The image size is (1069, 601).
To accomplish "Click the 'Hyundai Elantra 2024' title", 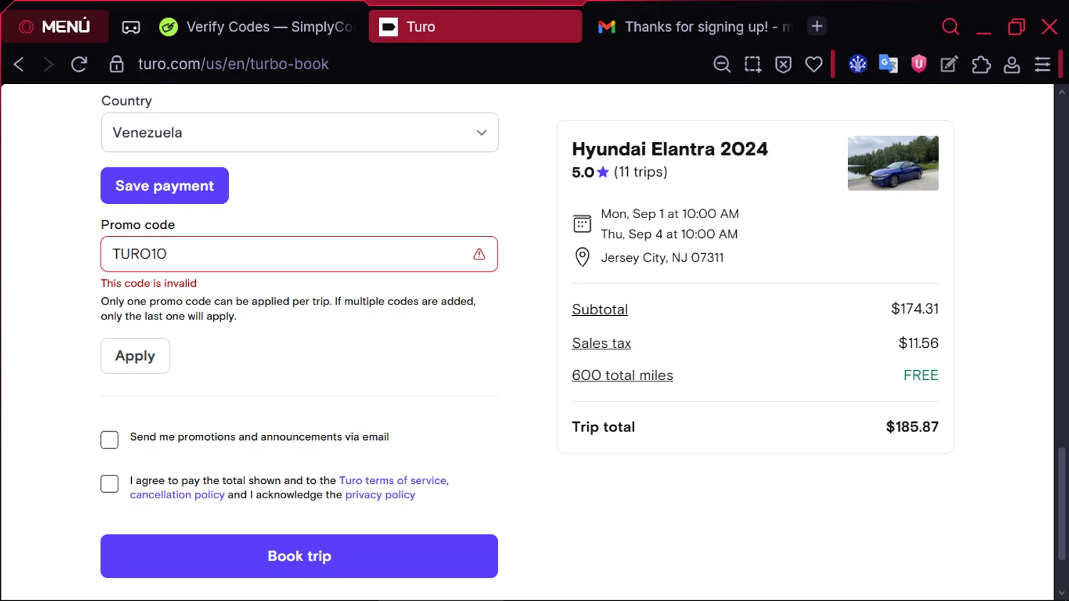I will [670, 149].
